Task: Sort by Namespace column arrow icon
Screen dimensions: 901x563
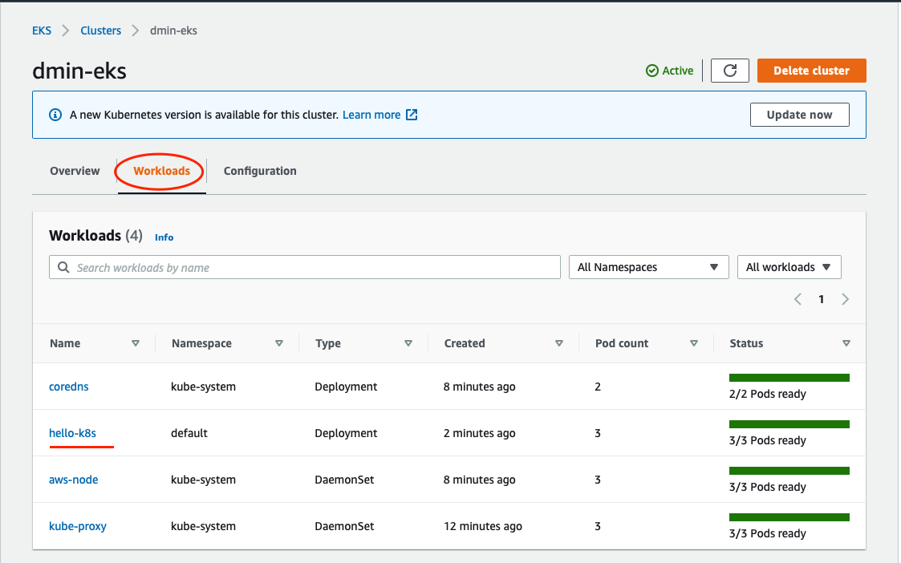Action: pyautogui.click(x=279, y=343)
